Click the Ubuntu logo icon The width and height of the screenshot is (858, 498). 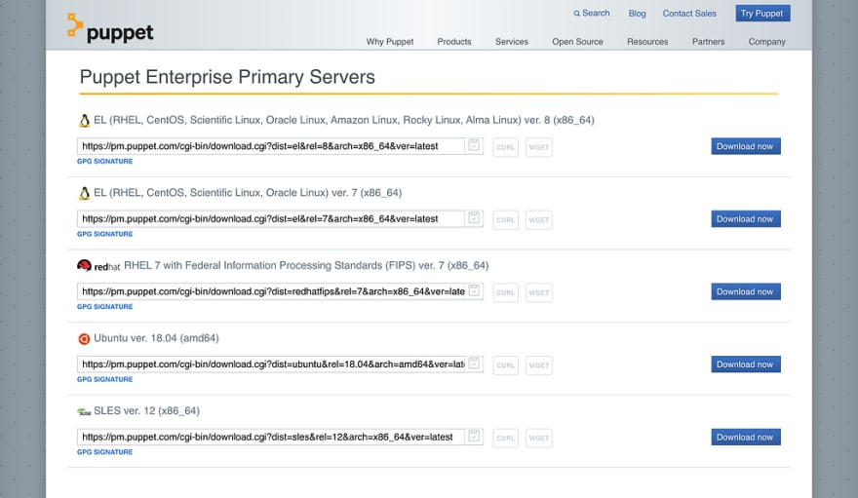click(84, 339)
